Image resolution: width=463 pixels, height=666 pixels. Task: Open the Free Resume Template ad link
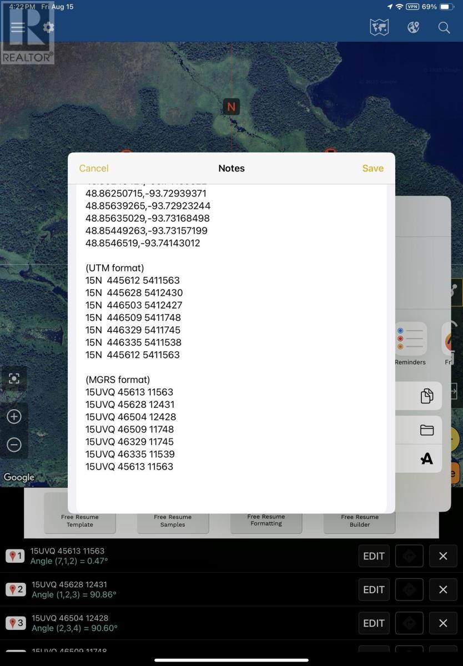(x=80, y=521)
